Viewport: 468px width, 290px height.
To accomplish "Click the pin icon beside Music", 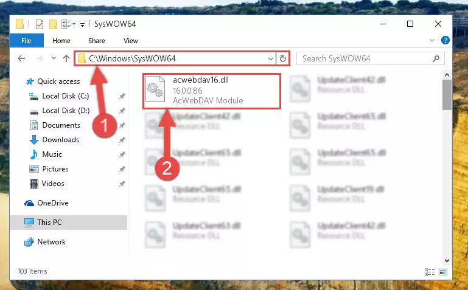I will [122, 154].
